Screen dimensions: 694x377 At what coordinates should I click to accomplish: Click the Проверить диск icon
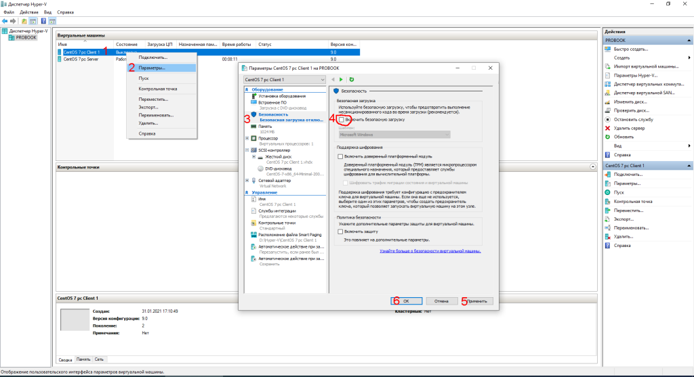(x=608, y=110)
